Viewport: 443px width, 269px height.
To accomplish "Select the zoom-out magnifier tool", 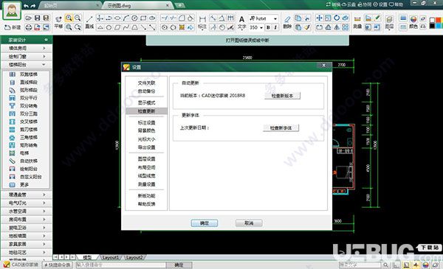I will pos(78,18).
